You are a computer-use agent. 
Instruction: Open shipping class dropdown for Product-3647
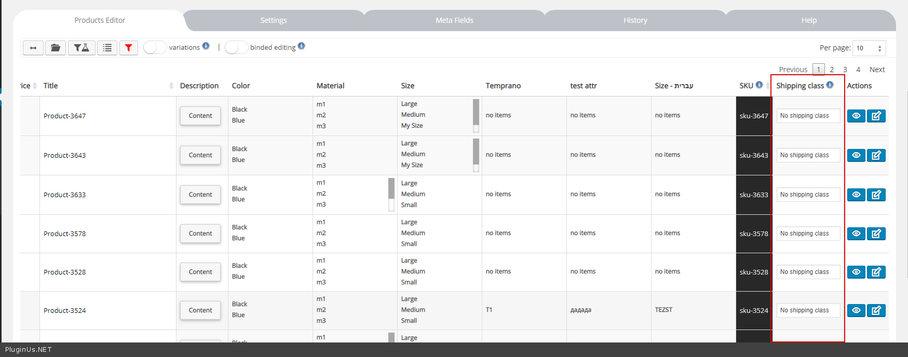click(808, 116)
